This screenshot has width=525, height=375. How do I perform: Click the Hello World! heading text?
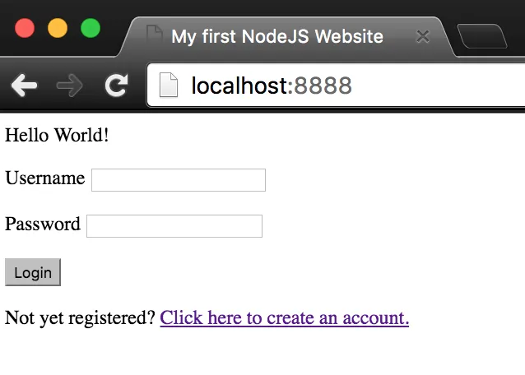(57, 135)
